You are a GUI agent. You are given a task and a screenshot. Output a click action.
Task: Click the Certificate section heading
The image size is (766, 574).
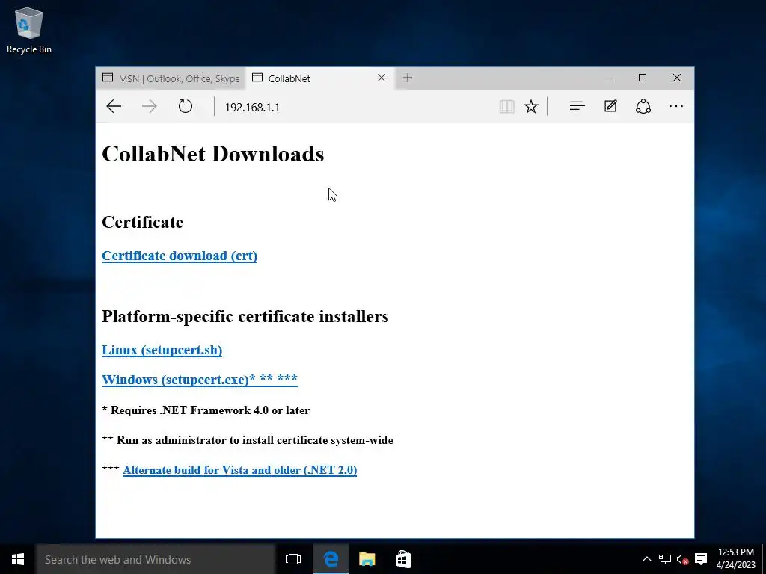point(142,222)
